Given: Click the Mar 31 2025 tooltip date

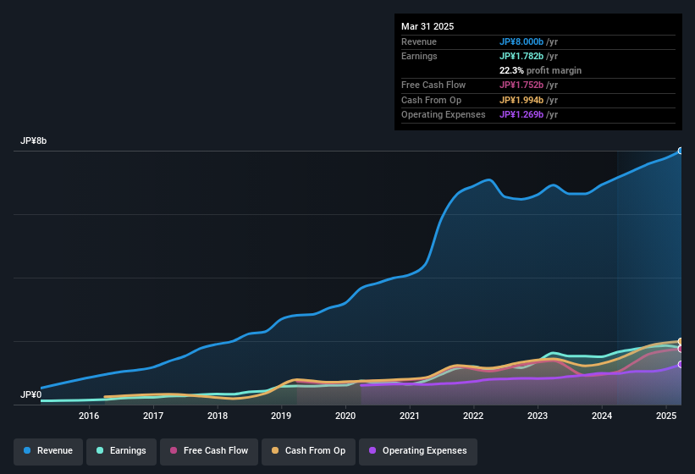Looking at the screenshot, I should tap(427, 26).
